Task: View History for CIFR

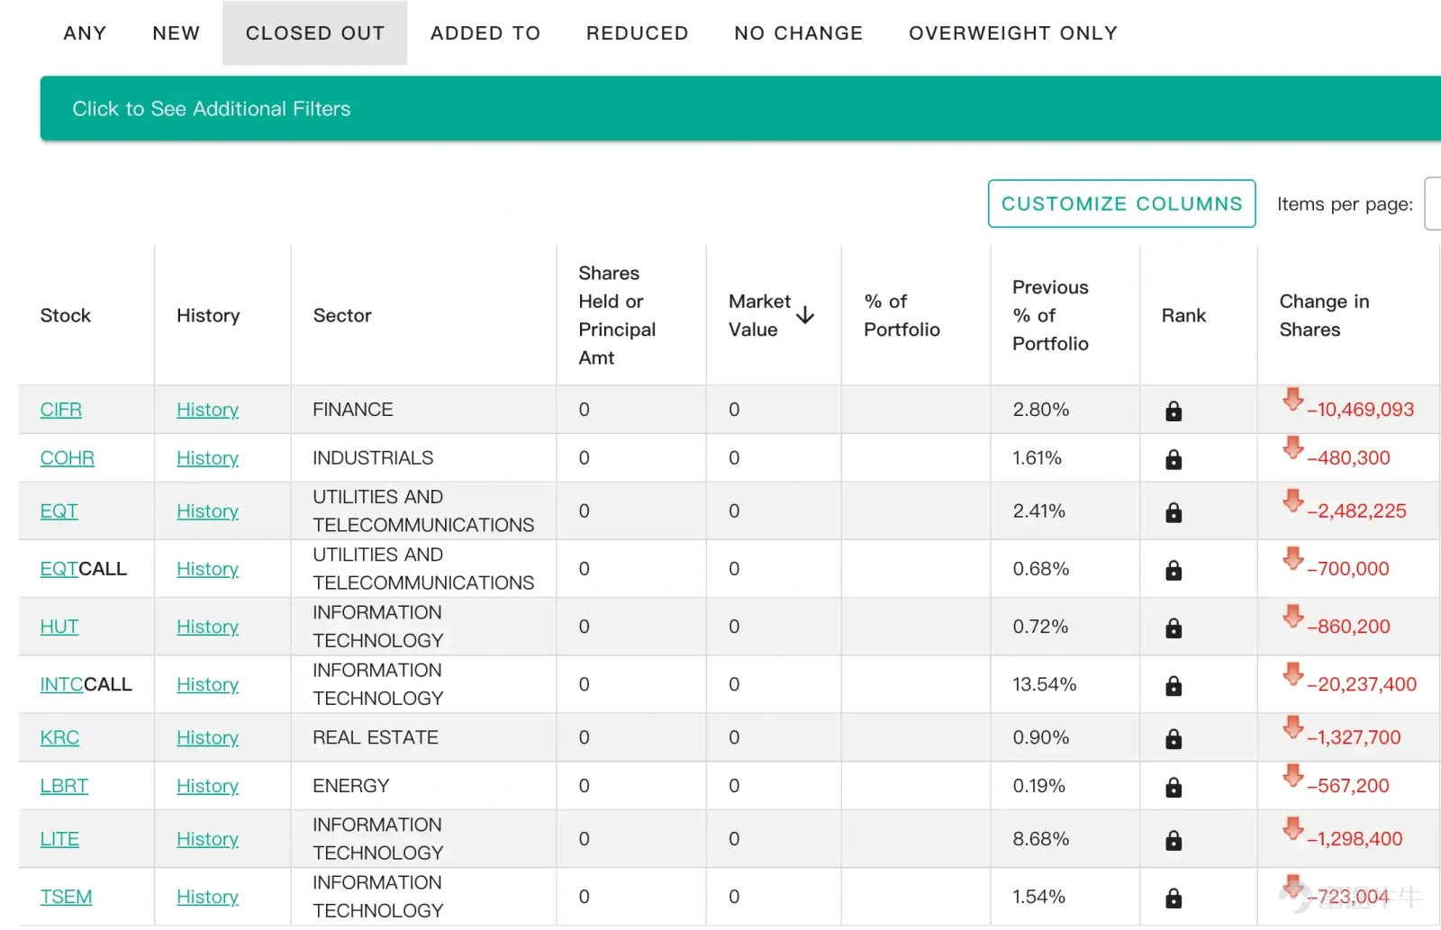Action: [208, 410]
